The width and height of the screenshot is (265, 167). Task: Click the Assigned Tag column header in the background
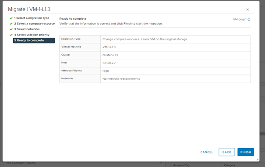click(x=181, y=165)
